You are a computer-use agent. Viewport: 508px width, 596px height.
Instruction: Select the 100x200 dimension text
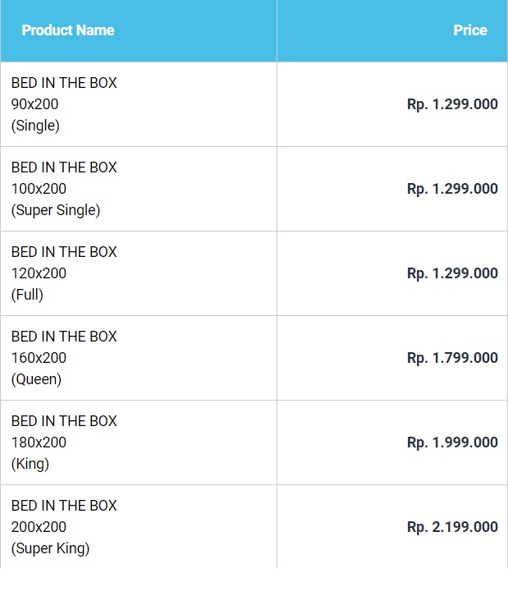point(39,189)
